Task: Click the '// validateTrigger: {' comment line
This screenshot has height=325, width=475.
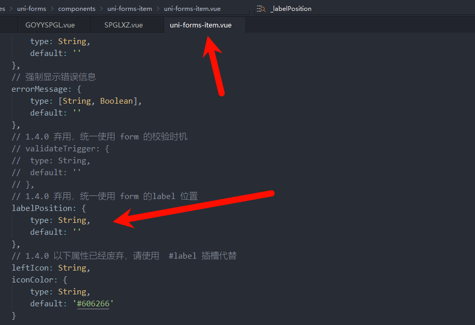Action: [60, 149]
